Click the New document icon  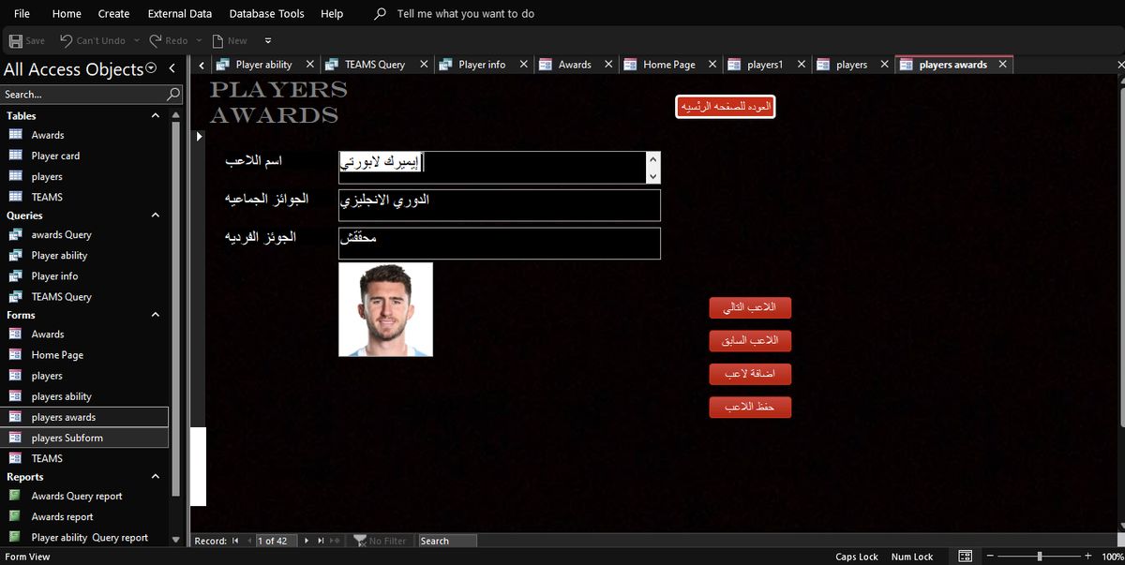coord(217,40)
